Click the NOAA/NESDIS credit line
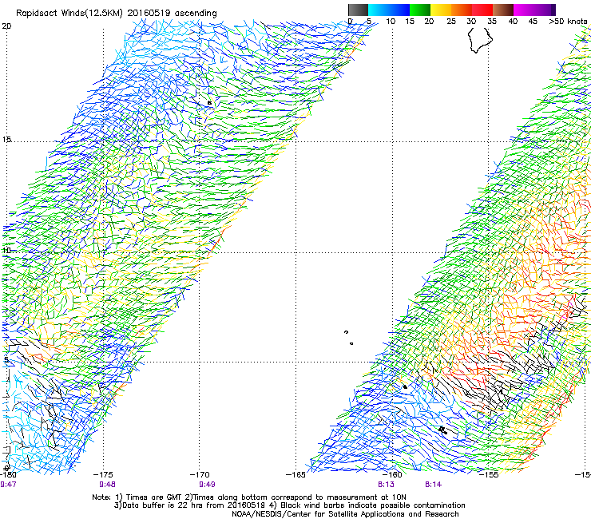Image resolution: width=591 pixels, height=519 pixels. click(345, 514)
